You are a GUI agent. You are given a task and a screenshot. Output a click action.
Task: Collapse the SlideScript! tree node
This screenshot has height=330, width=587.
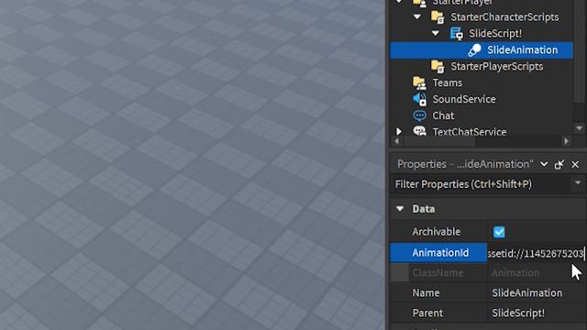(x=436, y=33)
